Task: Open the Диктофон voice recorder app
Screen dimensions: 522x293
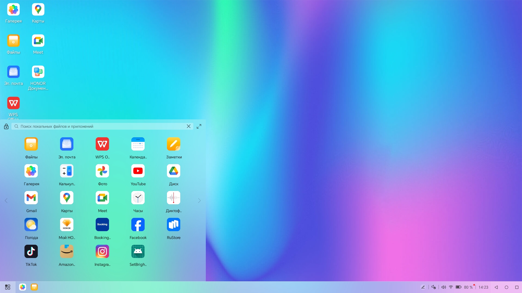Action: (x=173, y=198)
